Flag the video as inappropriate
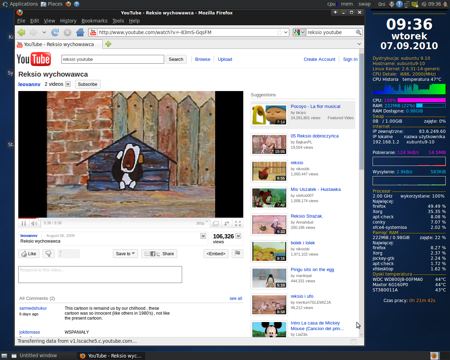This screenshot has width=450, height=360. tap(237, 253)
